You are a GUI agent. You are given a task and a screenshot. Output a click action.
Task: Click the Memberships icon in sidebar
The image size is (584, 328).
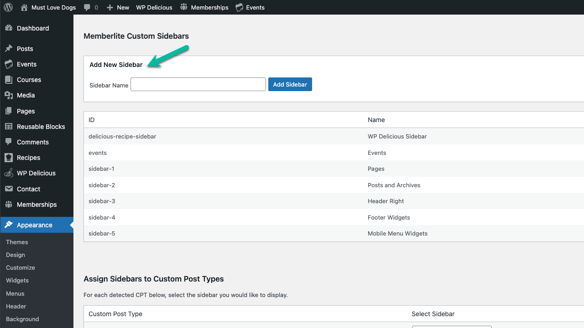(x=9, y=205)
